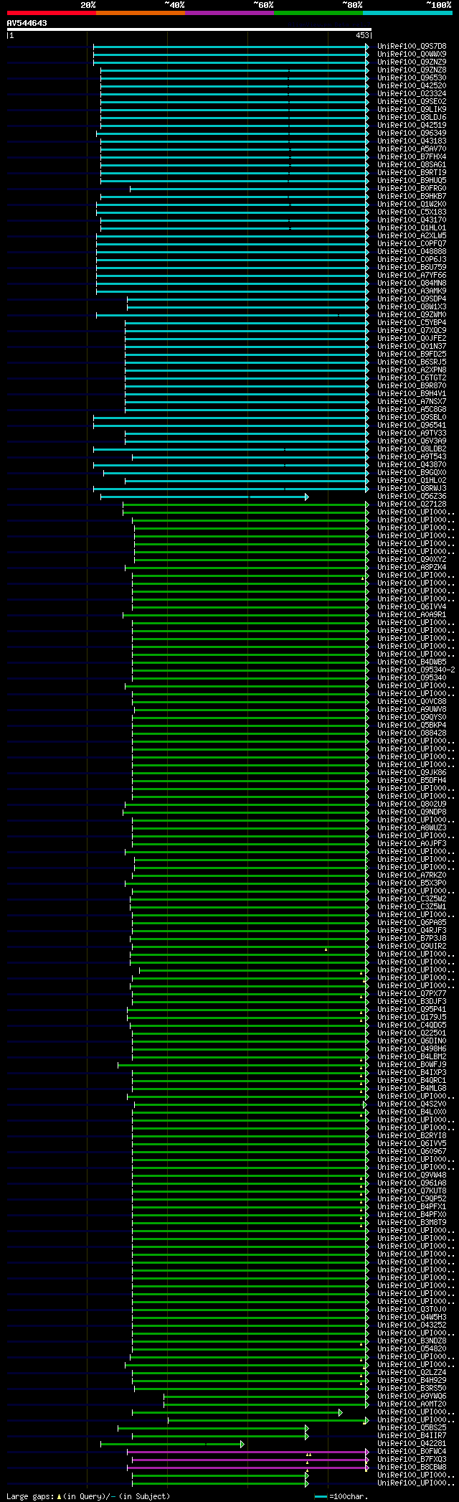Open hit UniRef100_Q9S7D8
This screenshot has height=1502, width=459.
[x=412, y=47]
